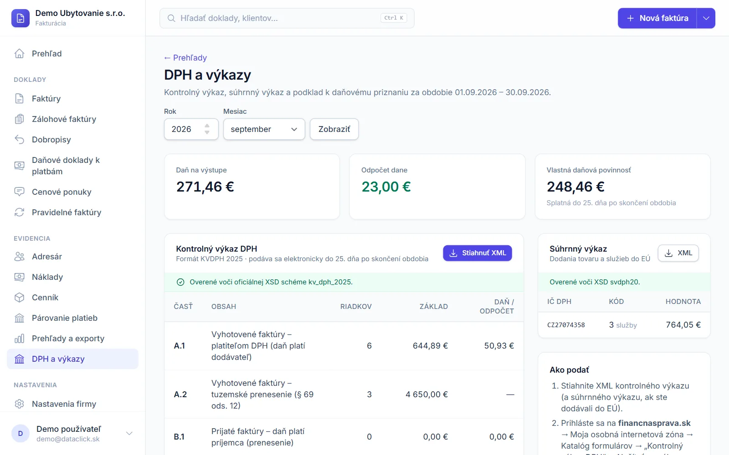Click the green check icon beside XSD verification
Viewport: 729px width, 455px height.
[180, 282]
